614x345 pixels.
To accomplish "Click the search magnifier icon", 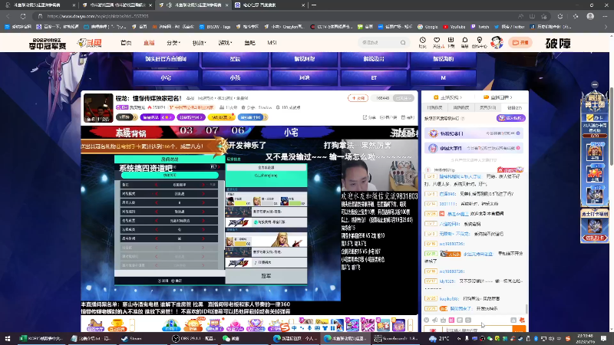I will coord(403,43).
